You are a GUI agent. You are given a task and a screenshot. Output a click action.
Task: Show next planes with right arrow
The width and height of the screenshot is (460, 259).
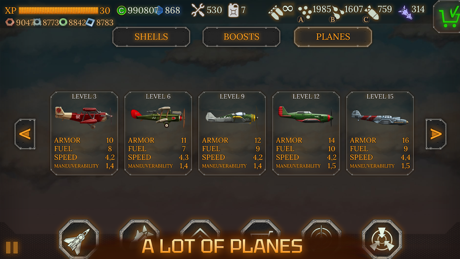click(436, 134)
